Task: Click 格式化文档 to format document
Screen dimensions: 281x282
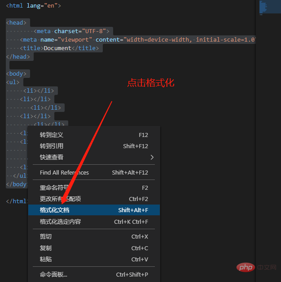Action: click(x=94, y=210)
